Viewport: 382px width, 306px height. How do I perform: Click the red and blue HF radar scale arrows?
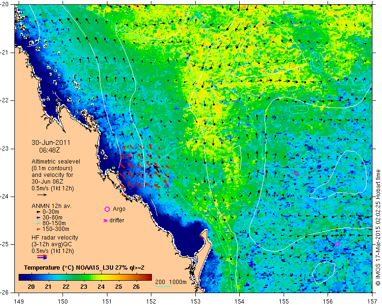pyautogui.click(x=42, y=257)
